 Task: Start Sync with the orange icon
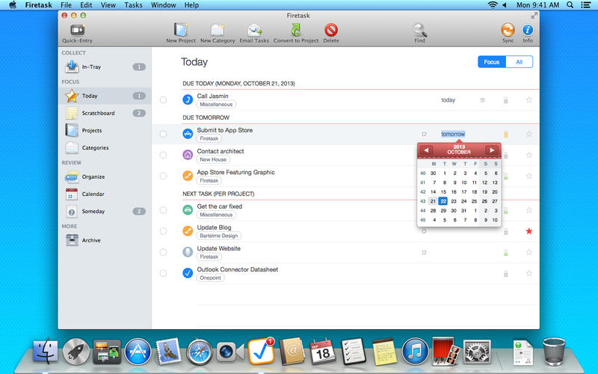[x=508, y=30]
